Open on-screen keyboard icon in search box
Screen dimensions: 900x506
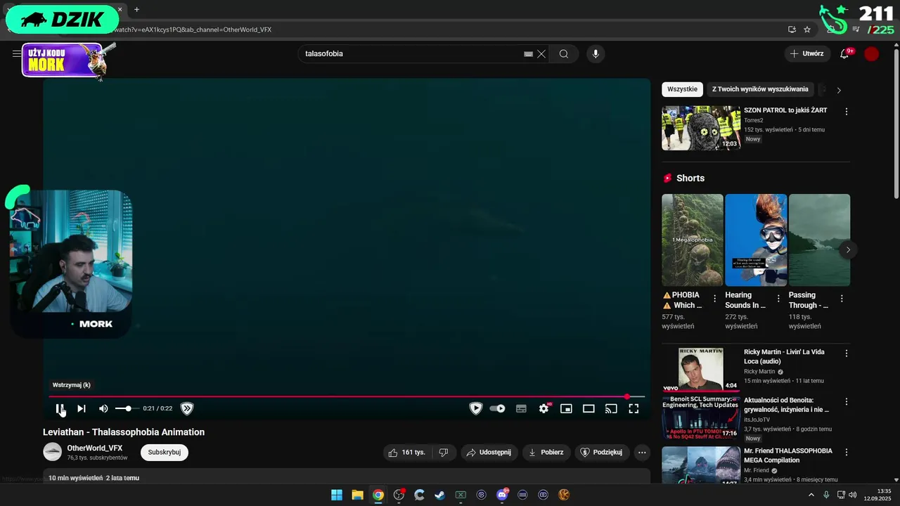pyautogui.click(x=528, y=54)
